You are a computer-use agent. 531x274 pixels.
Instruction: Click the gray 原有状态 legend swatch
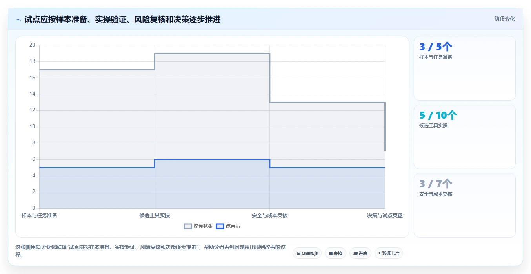[188, 226]
